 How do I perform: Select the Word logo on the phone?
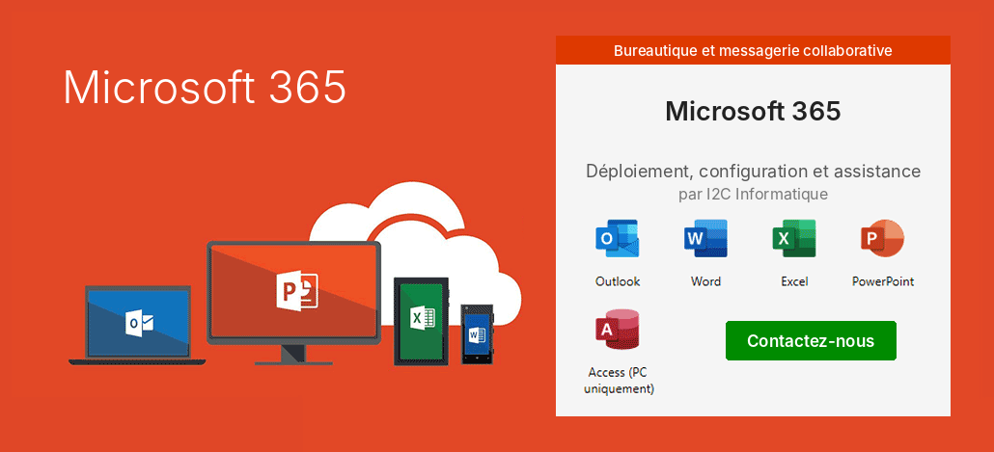(477, 334)
